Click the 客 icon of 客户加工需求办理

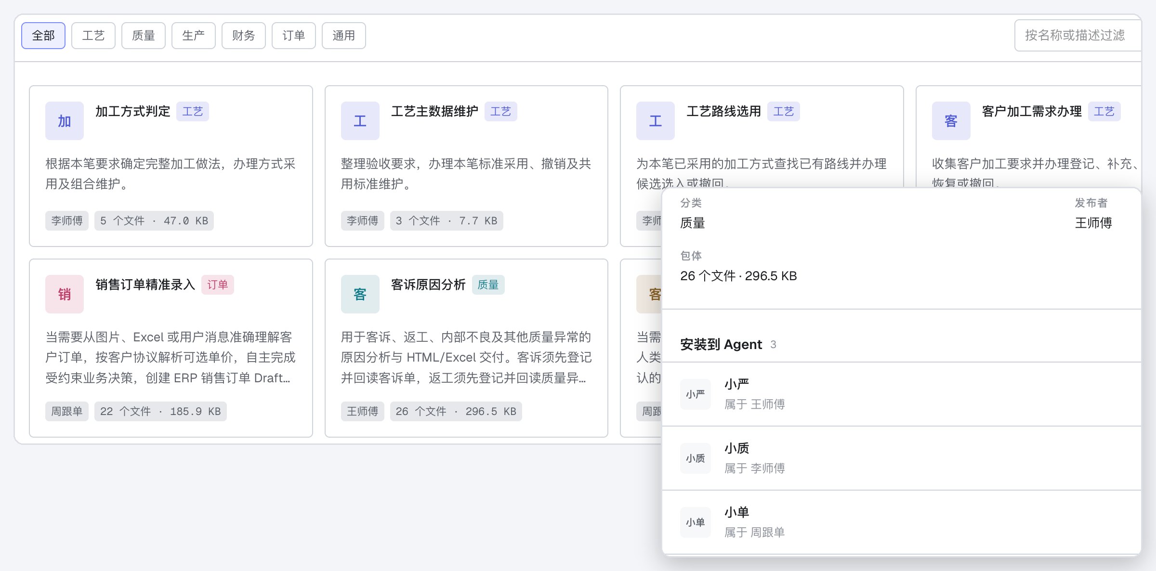951,121
